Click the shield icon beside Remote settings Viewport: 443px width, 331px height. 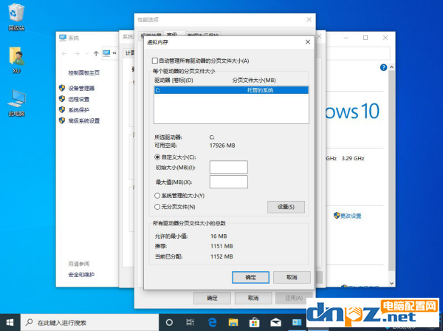[62, 99]
